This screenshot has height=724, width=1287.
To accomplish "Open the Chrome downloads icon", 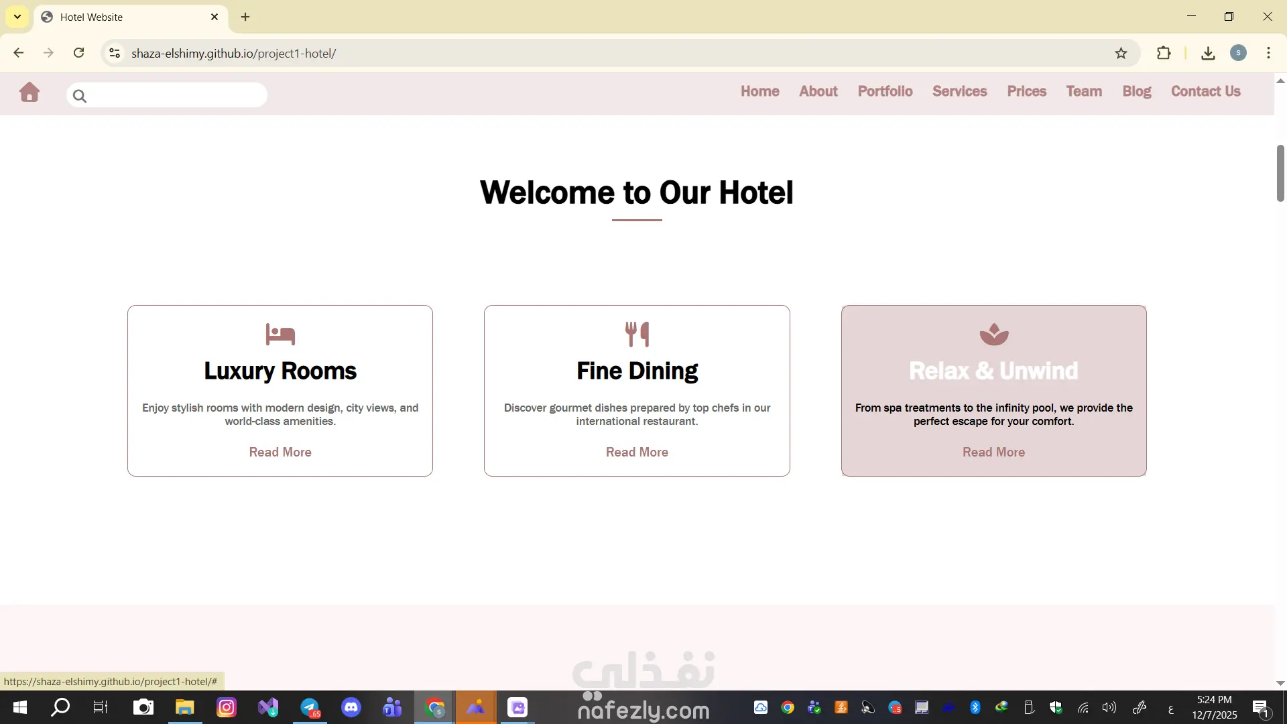I will pos(1208,54).
